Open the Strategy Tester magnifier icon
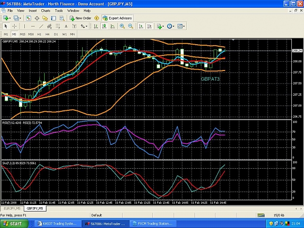Image resolution: width=304 pixels, height=228 pixels. pos(62,18)
